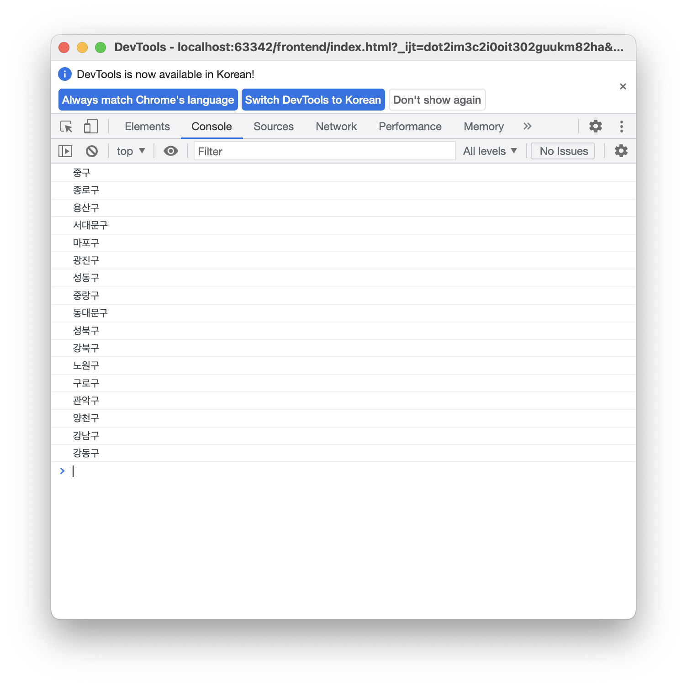Focus the console Filter input field

(x=325, y=151)
